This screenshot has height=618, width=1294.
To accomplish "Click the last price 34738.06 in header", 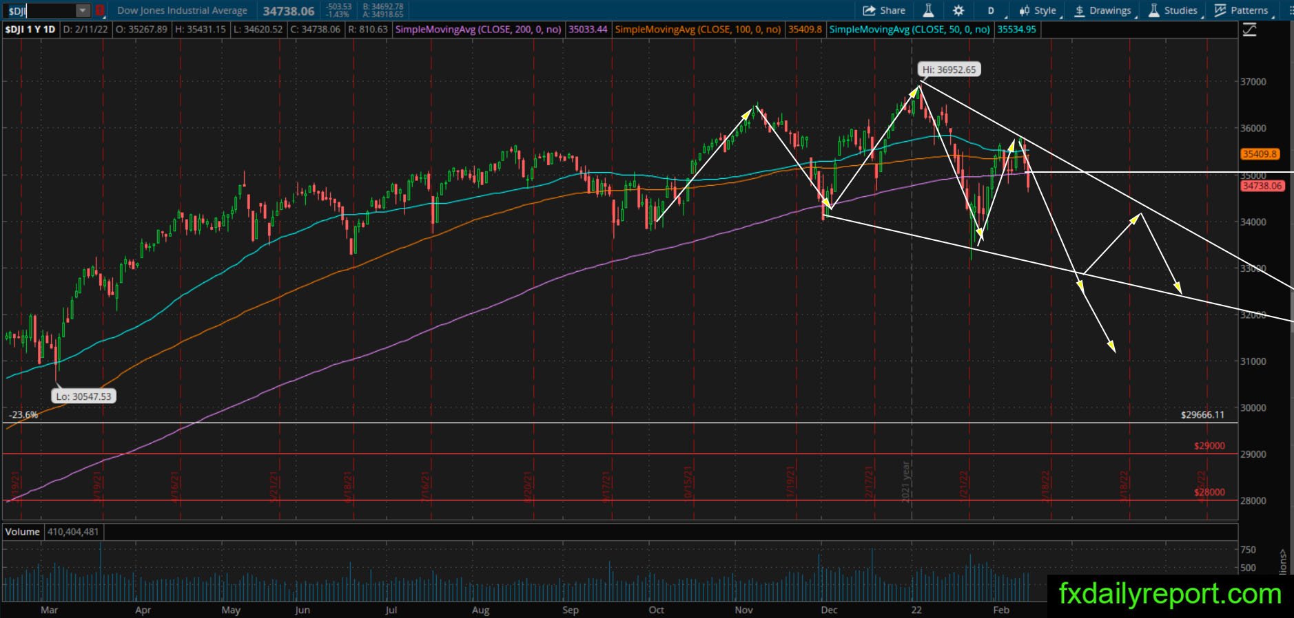I will [x=289, y=11].
